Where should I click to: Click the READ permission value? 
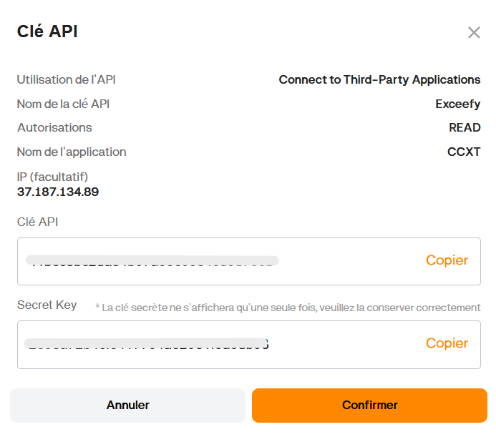coord(465,128)
